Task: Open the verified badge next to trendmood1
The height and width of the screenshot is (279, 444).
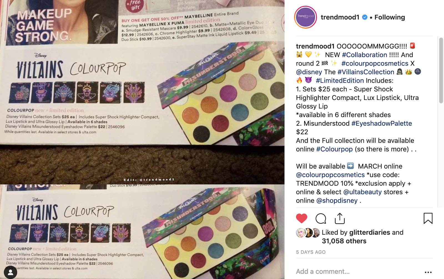Action: [x=365, y=17]
